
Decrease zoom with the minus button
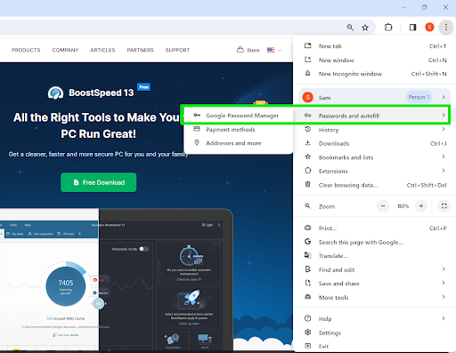(383, 206)
